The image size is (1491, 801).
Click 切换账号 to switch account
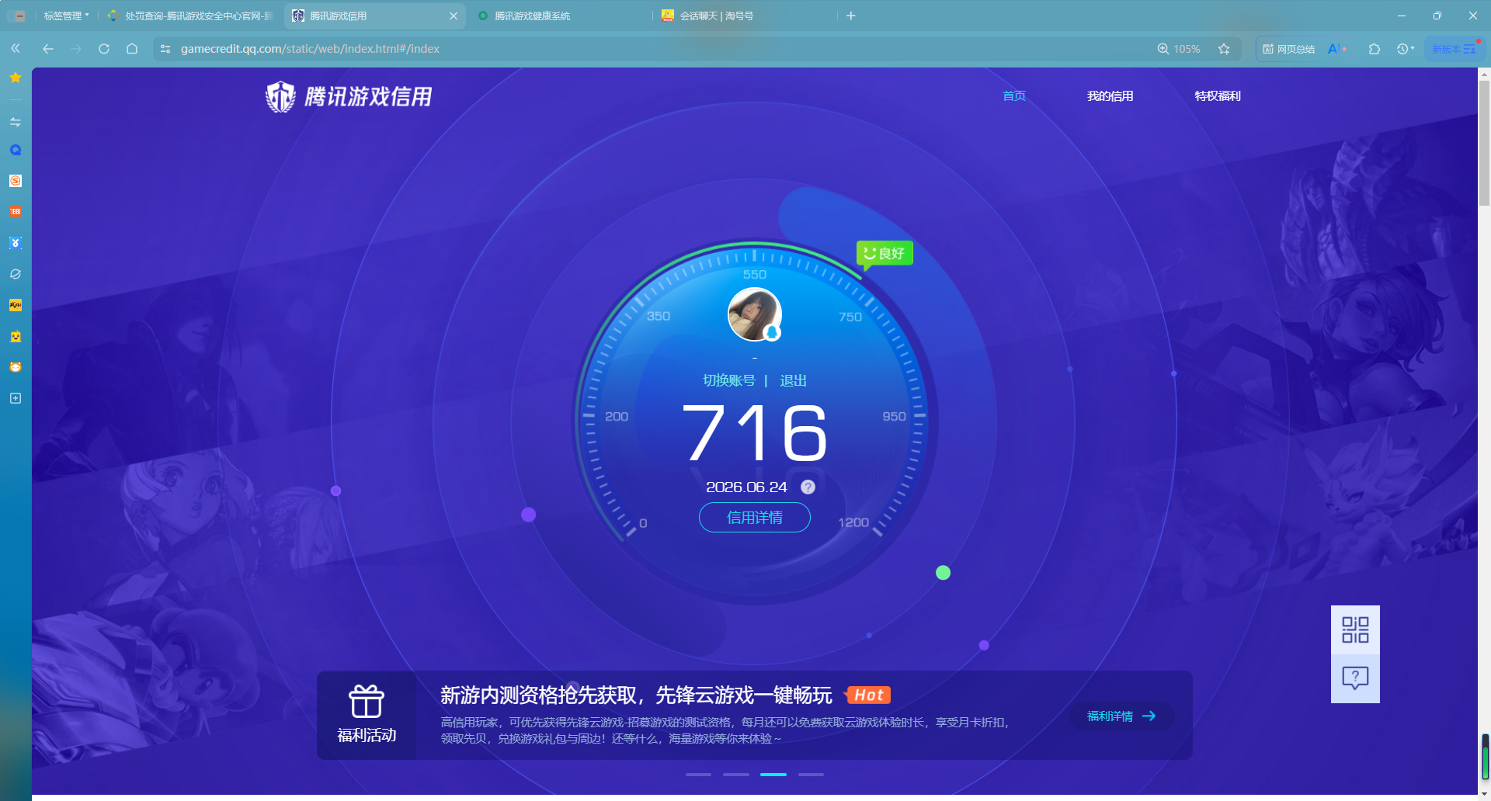click(728, 380)
